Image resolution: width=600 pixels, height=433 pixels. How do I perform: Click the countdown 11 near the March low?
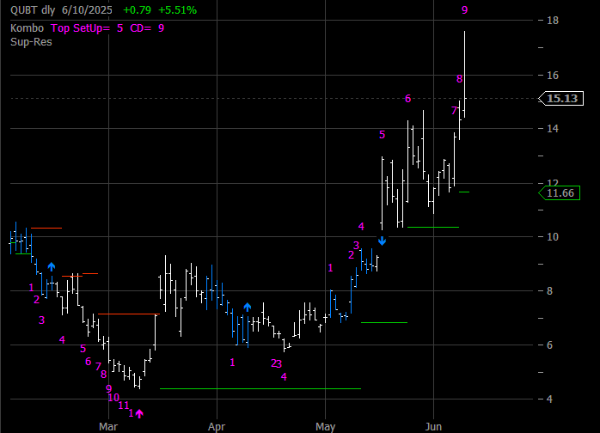pos(124,406)
